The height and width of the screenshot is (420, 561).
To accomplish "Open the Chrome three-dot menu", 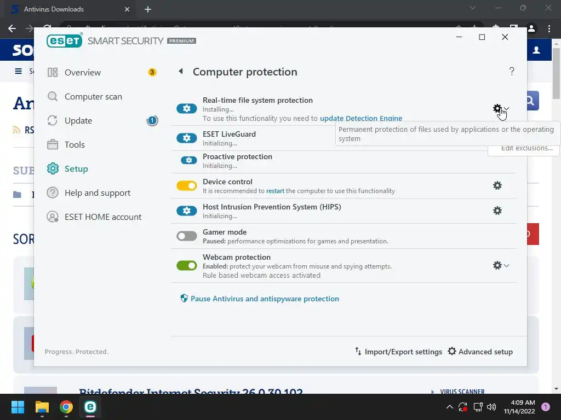I will pyautogui.click(x=549, y=28).
